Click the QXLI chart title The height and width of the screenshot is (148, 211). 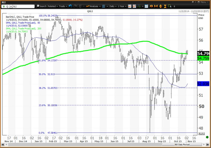pos(90,11)
